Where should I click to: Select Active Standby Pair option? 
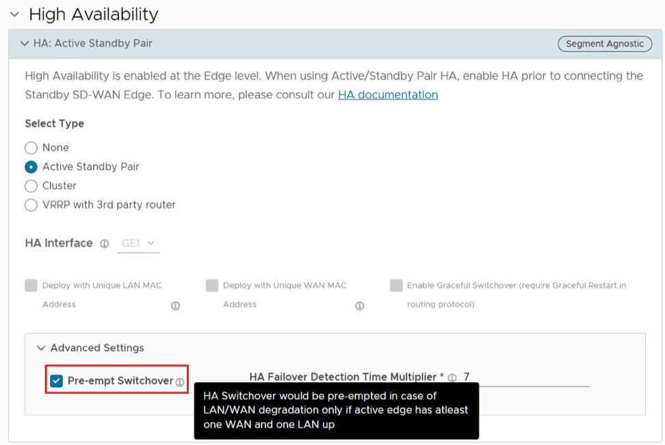click(x=31, y=167)
